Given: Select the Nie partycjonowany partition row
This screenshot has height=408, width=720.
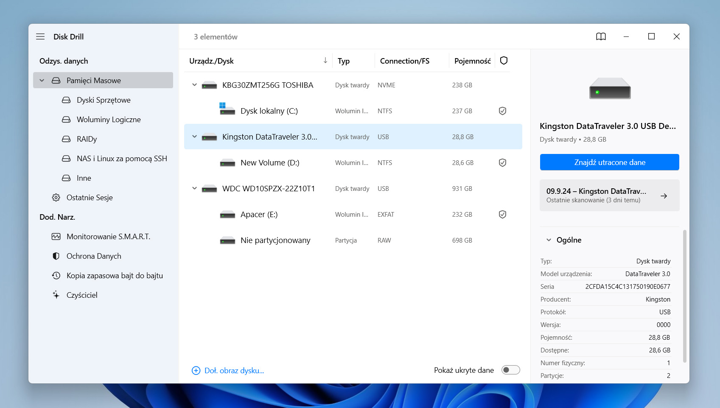Looking at the screenshot, I should pos(353,240).
